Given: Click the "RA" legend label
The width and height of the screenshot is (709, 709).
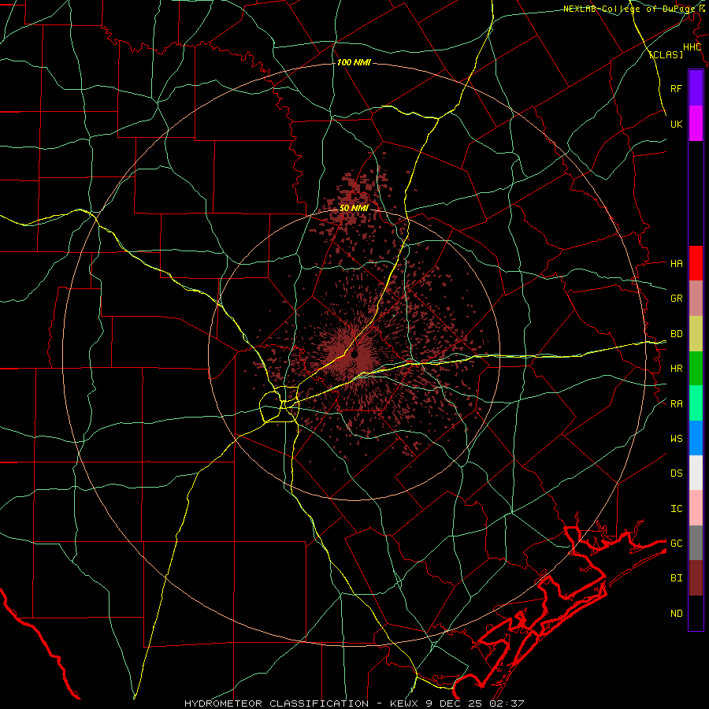Looking at the screenshot, I should (x=676, y=404).
